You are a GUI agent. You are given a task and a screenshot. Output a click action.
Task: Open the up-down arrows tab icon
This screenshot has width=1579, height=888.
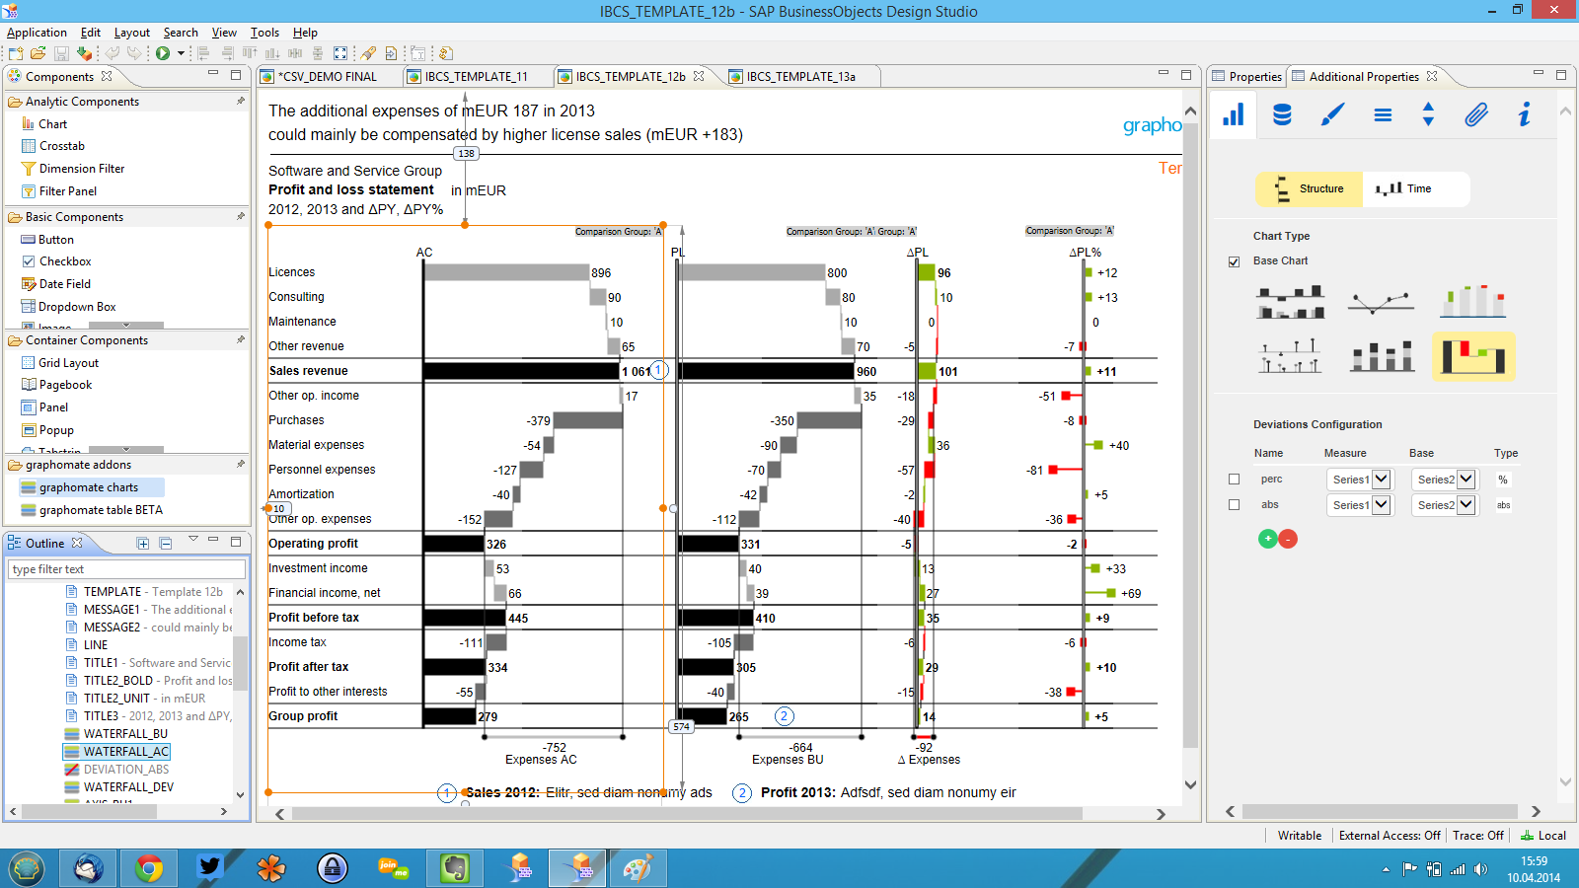(x=1428, y=114)
